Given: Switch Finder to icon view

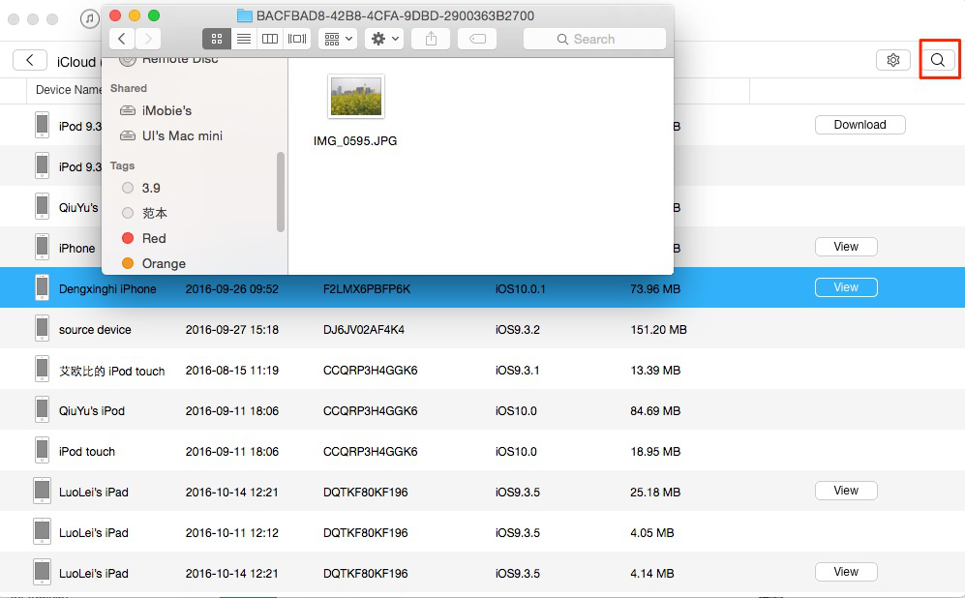Looking at the screenshot, I should 216,39.
